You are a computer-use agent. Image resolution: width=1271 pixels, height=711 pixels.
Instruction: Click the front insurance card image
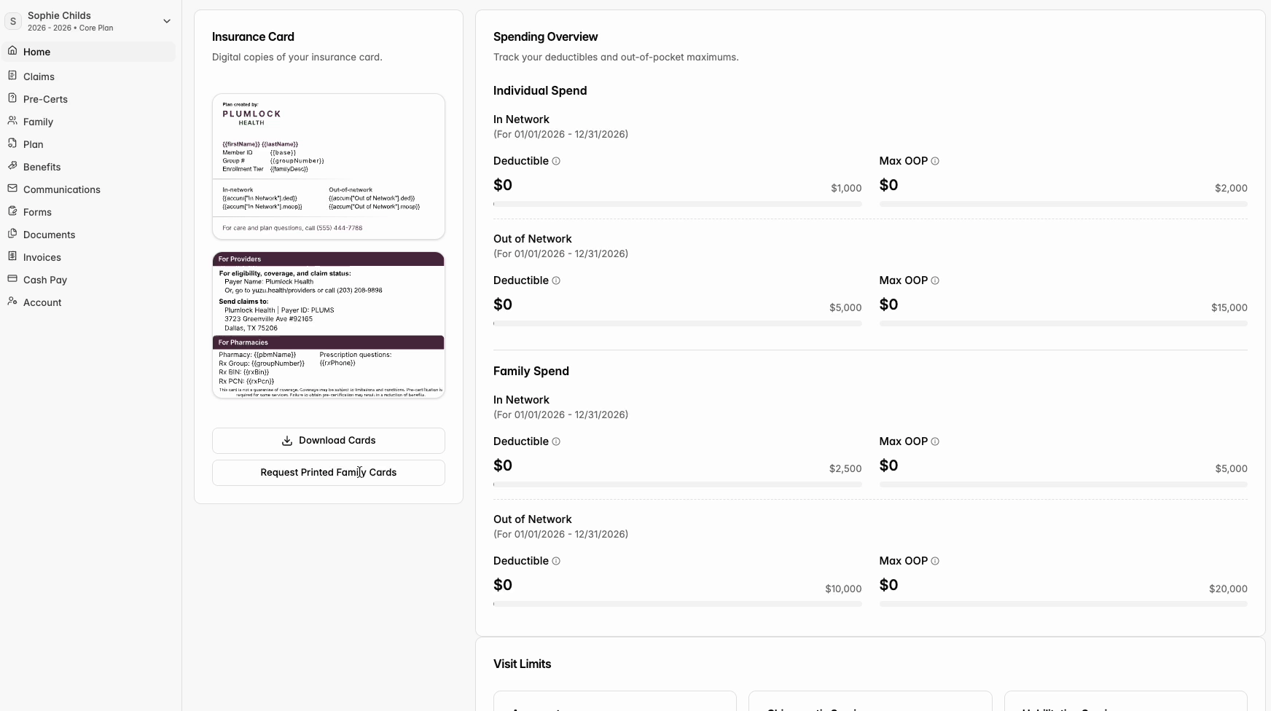point(329,166)
